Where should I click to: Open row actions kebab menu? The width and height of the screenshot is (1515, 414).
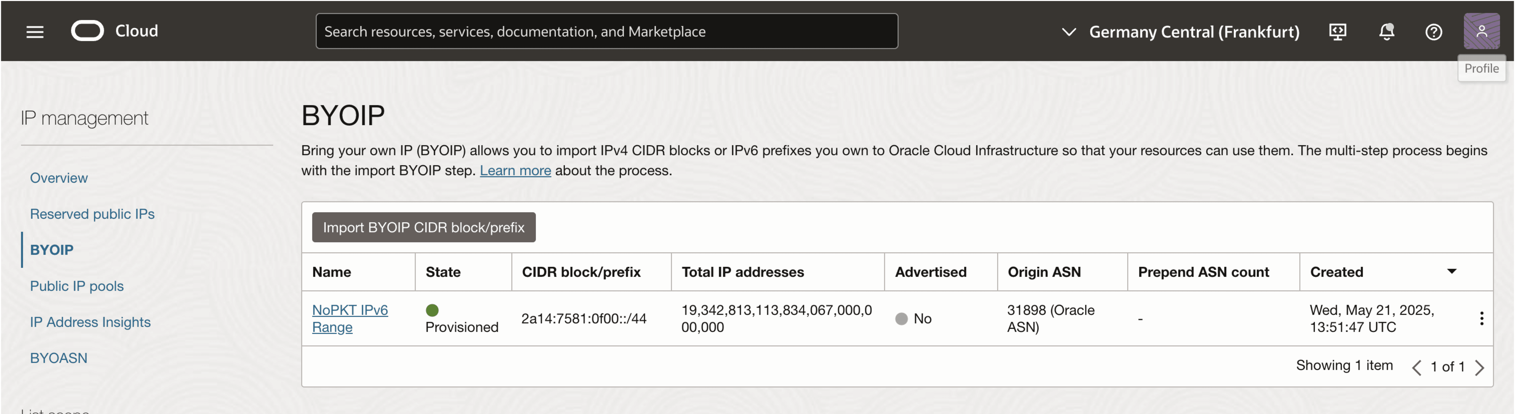coord(1481,318)
